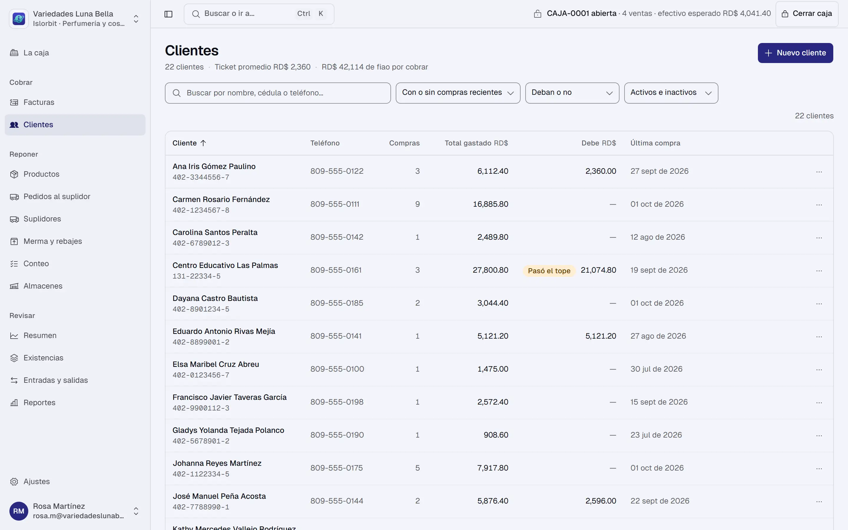Click the Entradas y salidas arrows icon

(x=14, y=380)
